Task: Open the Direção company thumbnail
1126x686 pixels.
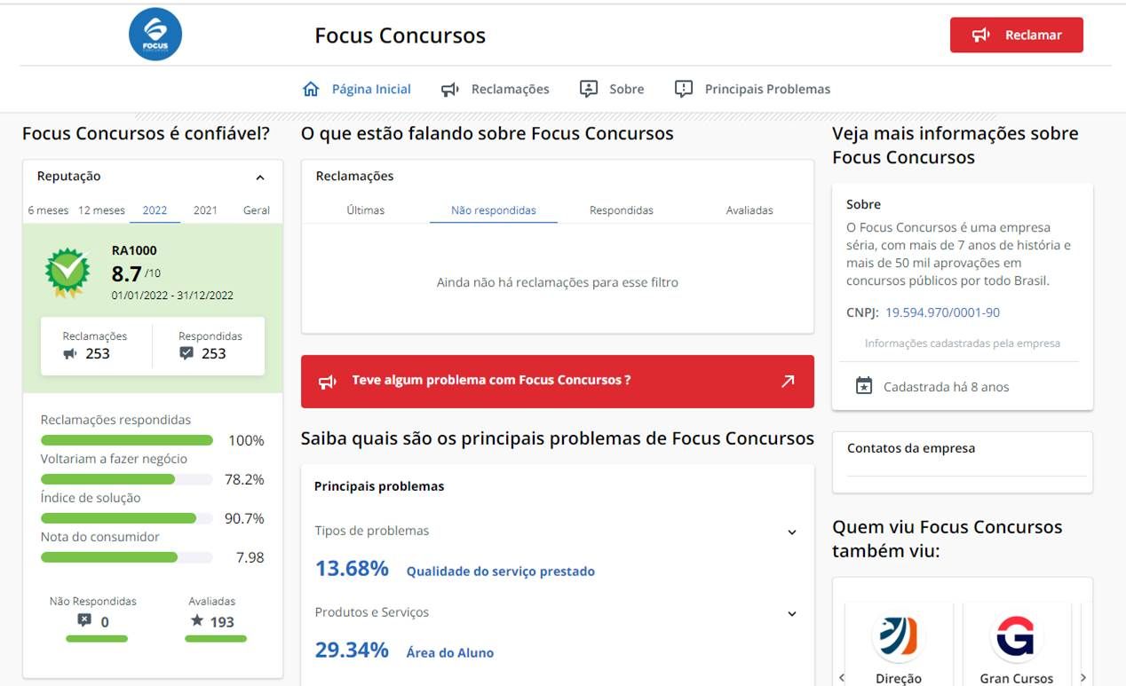Action: coord(898,637)
